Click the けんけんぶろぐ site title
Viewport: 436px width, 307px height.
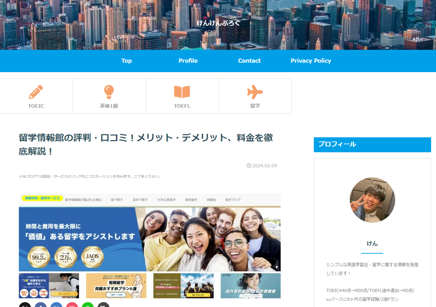(218, 23)
